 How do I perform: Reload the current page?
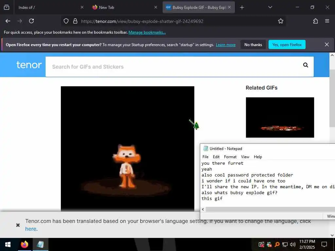[31, 21]
